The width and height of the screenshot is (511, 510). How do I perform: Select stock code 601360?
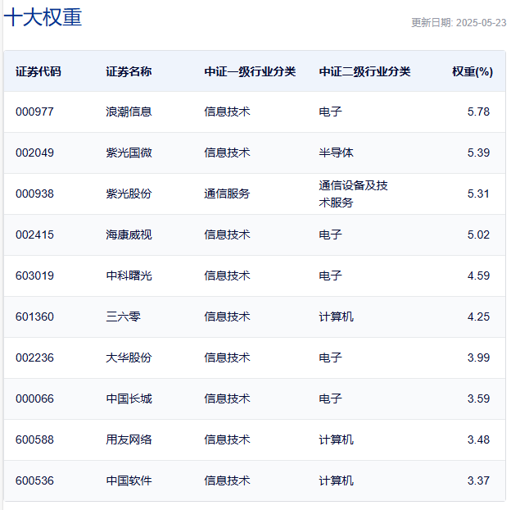34,316
